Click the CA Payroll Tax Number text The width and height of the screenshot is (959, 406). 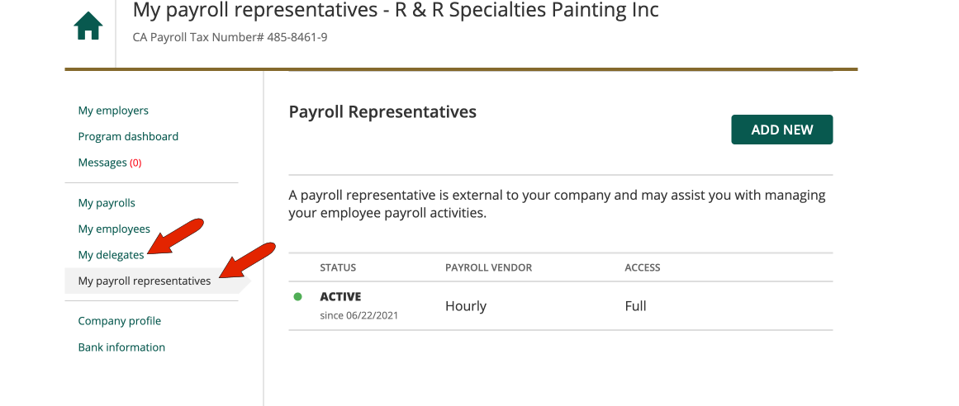tap(230, 37)
